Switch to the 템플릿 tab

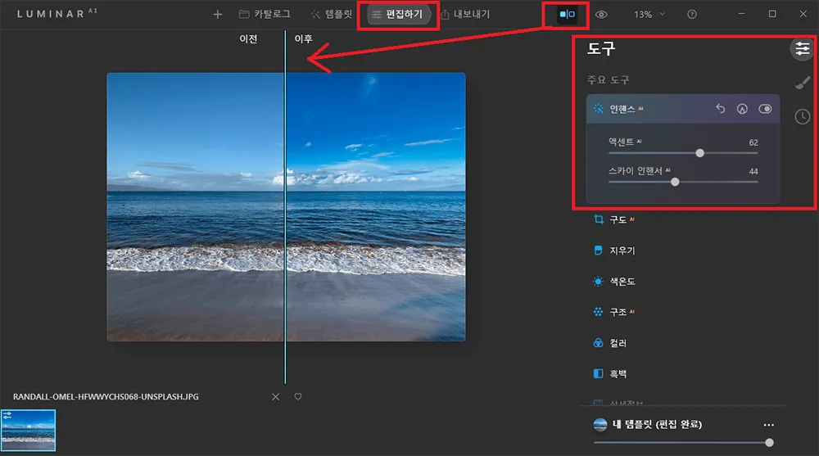point(331,15)
